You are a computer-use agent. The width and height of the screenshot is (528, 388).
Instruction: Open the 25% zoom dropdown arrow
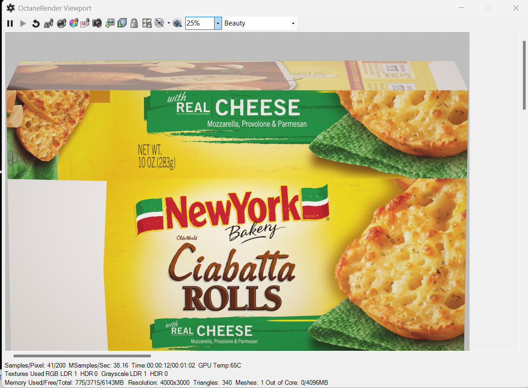[218, 23]
